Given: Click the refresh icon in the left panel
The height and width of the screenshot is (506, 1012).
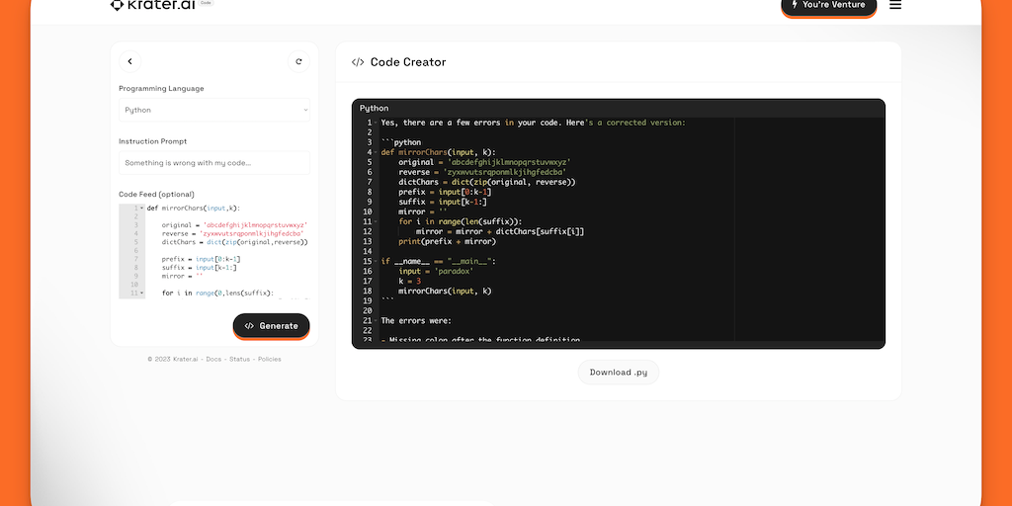Looking at the screenshot, I should tap(298, 61).
